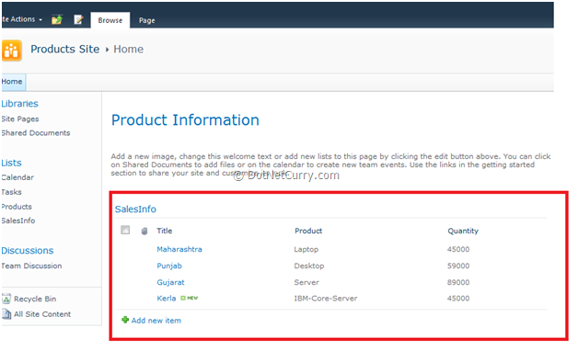Click the orange Products Site logo icon
The height and width of the screenshot is (351, 578).
point(12,51)
